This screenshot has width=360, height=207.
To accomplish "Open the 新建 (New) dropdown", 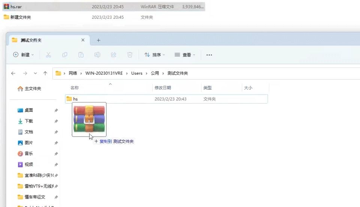I will (23, 55).
